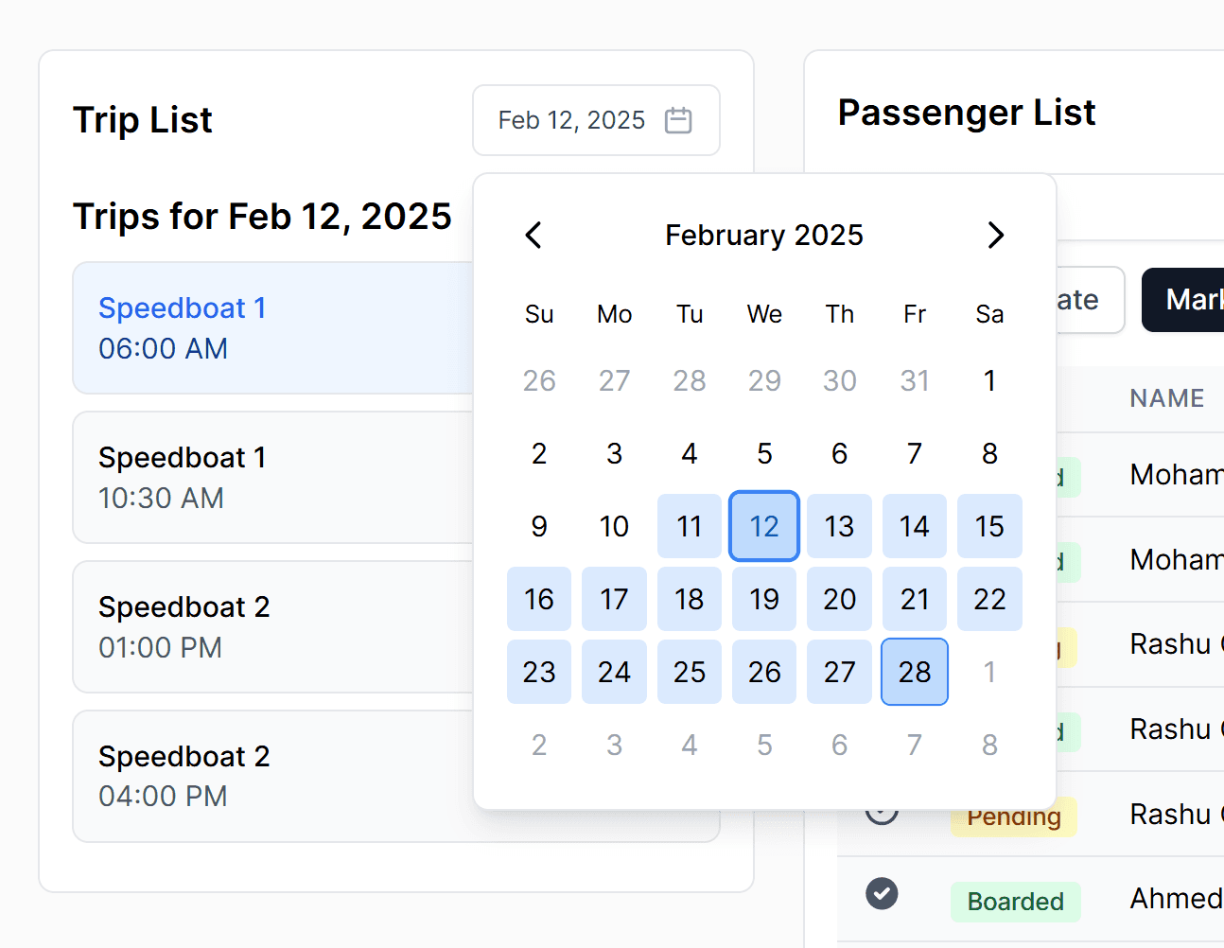This screenshot has height=948, width=1224.
Task: Click the Pending status badge
Action: (1013, 818)
